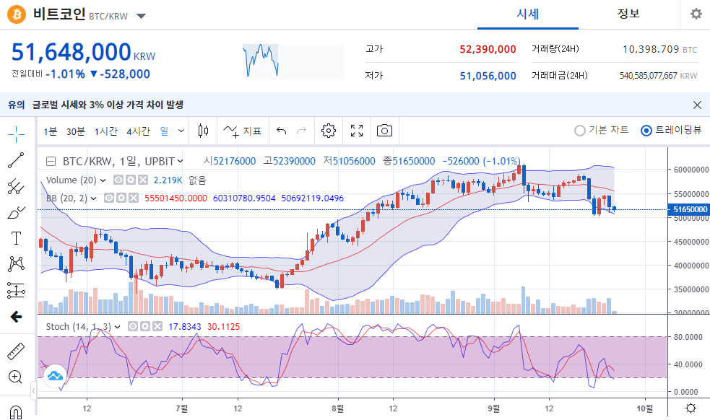
Task: Open chart settings gear in toolbar
Action: [x=329, y=131]
